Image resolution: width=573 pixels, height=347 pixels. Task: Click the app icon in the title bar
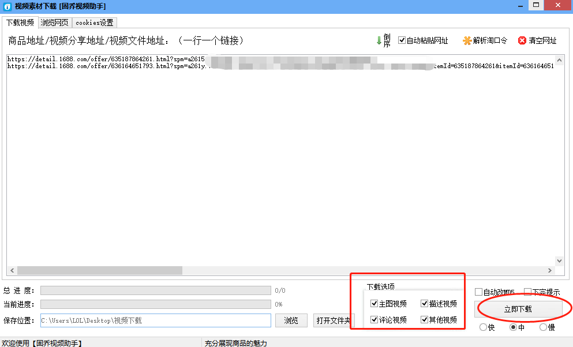(8, 6)
